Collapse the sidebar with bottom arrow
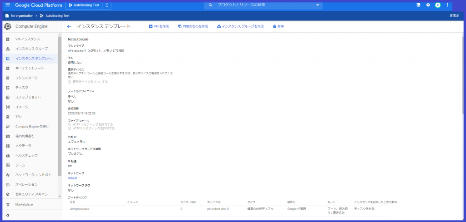The height and width of the screenshot is (222, 466). (x=8, y=216)
